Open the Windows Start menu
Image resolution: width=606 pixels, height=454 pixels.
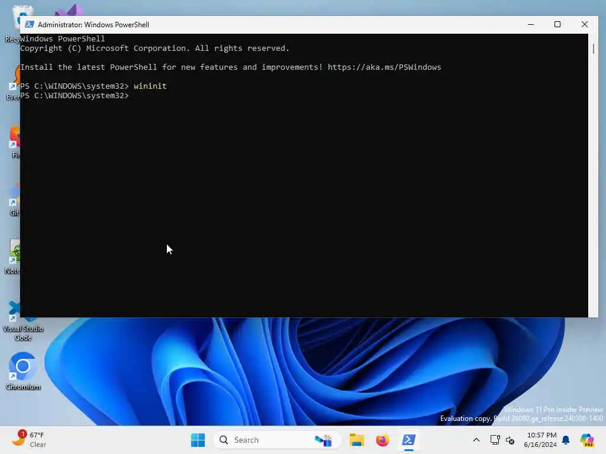(x=198, y=440)
